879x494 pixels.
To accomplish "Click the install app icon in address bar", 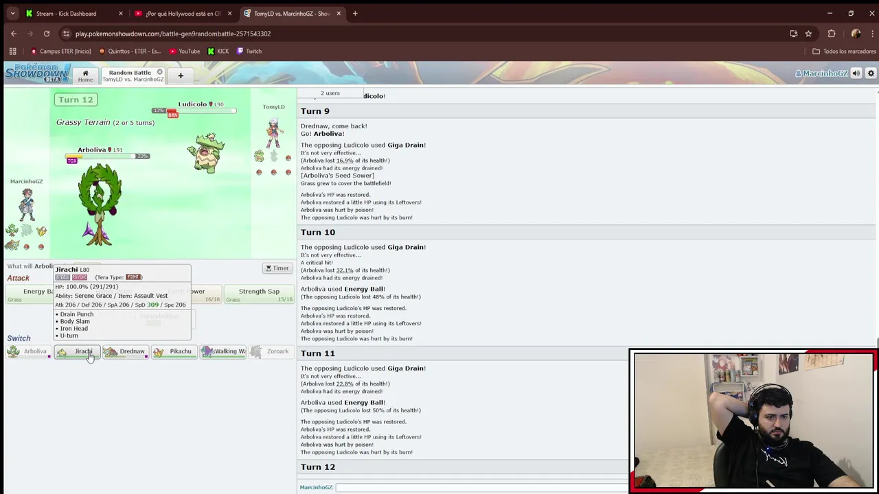I will [794, 34].
